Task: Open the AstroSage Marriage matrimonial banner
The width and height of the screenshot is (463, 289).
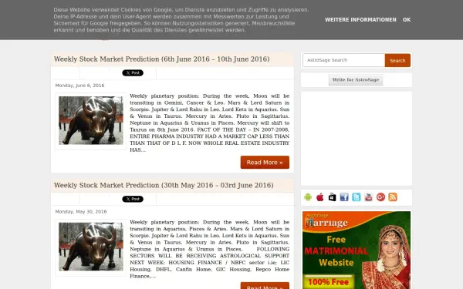Action: pyautogui.click(x=357, y=250)
